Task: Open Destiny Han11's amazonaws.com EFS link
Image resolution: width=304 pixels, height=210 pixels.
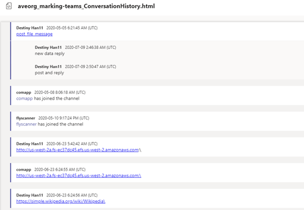Action: pos(78,150)
